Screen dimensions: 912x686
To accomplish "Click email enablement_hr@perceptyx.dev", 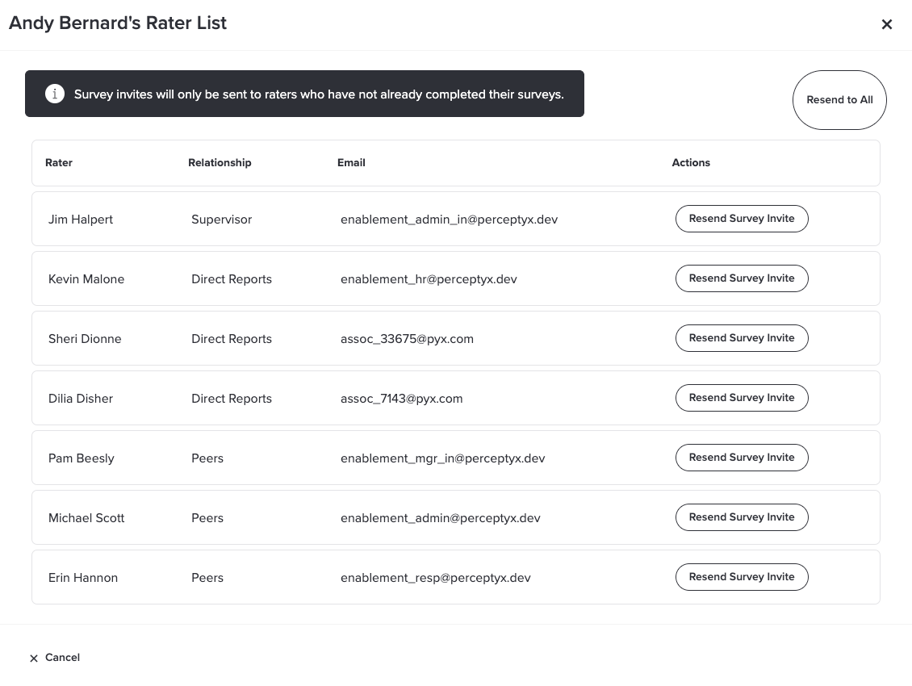I will (x=429, y=279).
